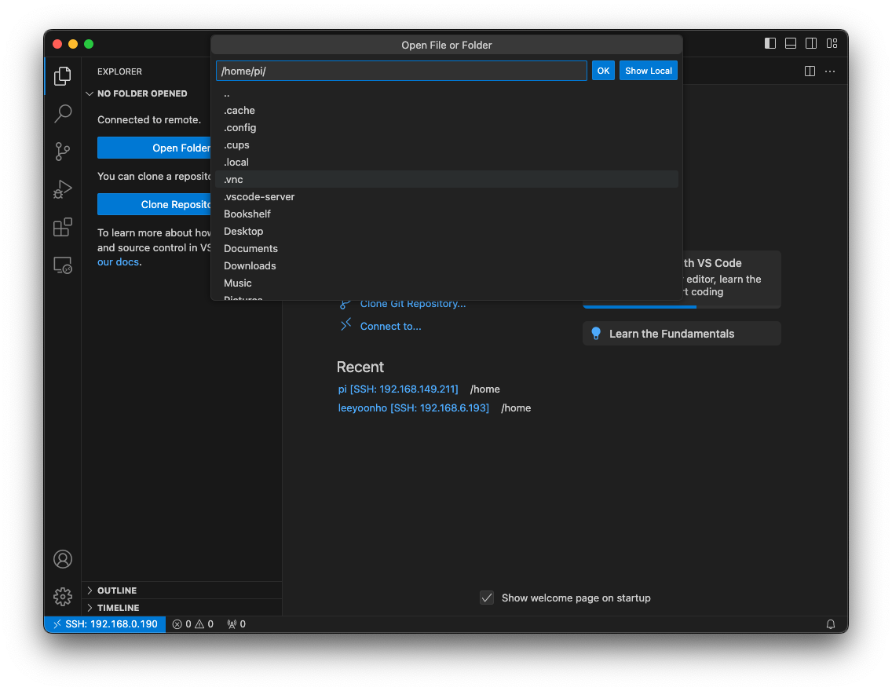Toggle Show welcome page on startup checkbox
The height and width of the screenshot is (691, 892).
tap(487, 598)
